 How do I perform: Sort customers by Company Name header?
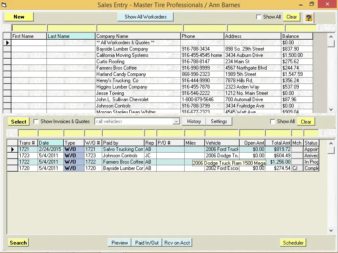(138, 36)
